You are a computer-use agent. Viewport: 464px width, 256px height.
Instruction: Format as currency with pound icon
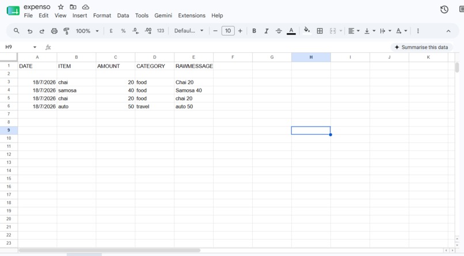111,30
